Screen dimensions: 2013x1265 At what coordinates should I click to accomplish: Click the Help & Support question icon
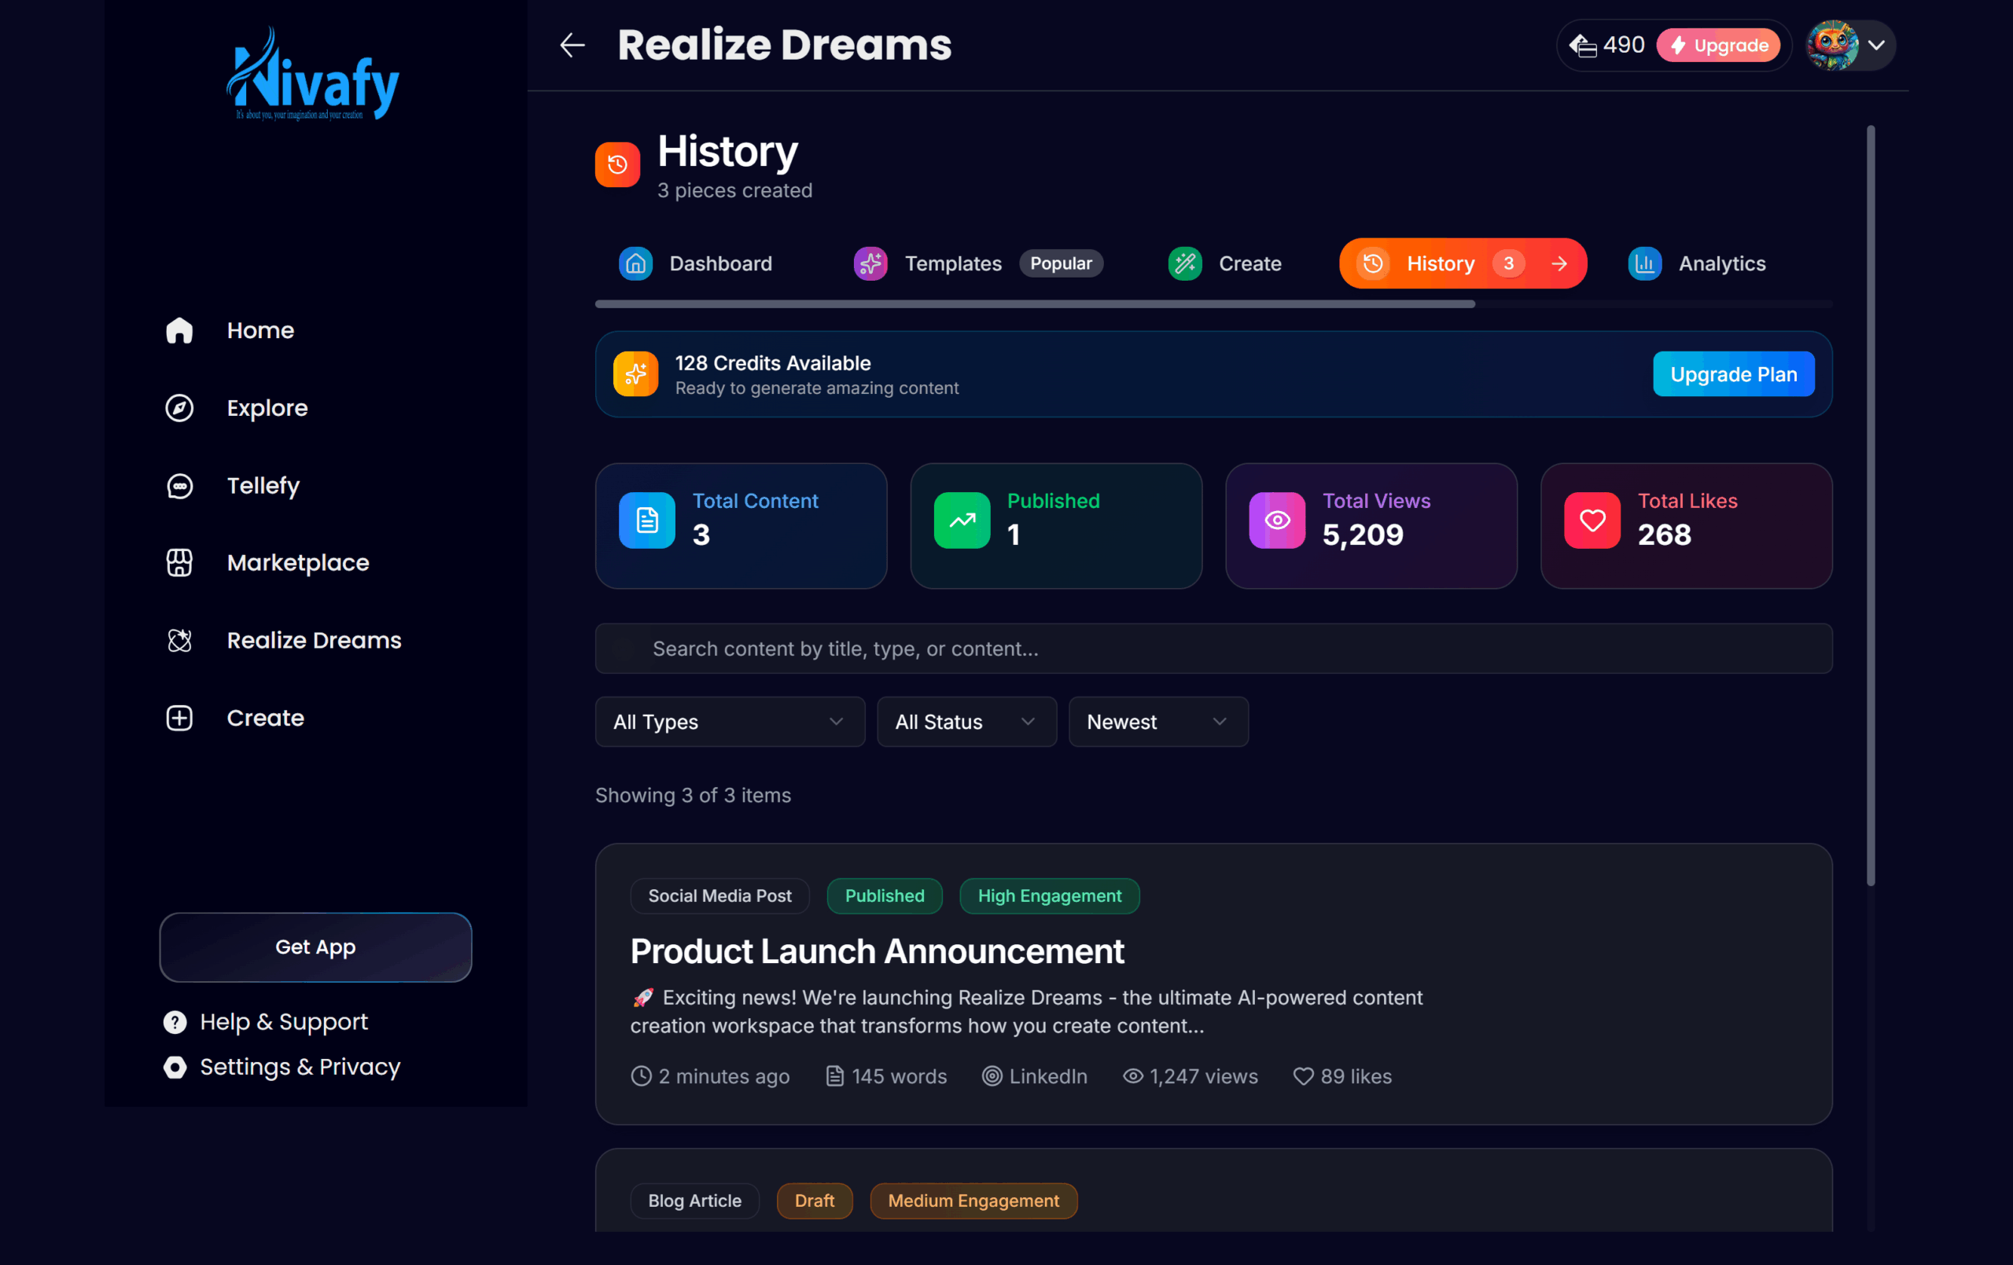point(175,1022)
